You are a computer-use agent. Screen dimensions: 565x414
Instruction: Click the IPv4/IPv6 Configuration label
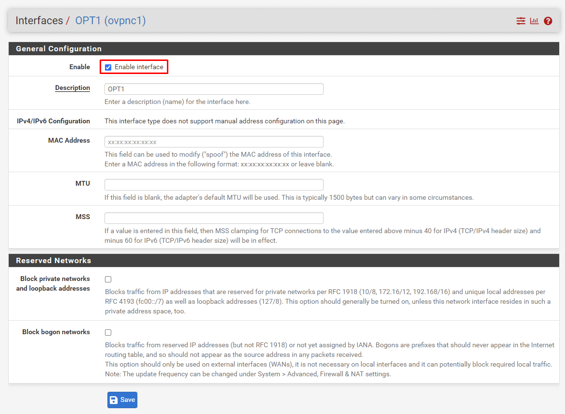tap(53, 121)
